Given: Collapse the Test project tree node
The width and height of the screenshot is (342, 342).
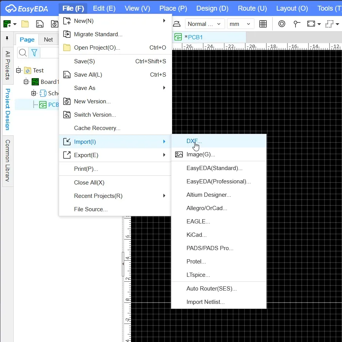Looking at the screenshot, I should [x=18, y=70].
